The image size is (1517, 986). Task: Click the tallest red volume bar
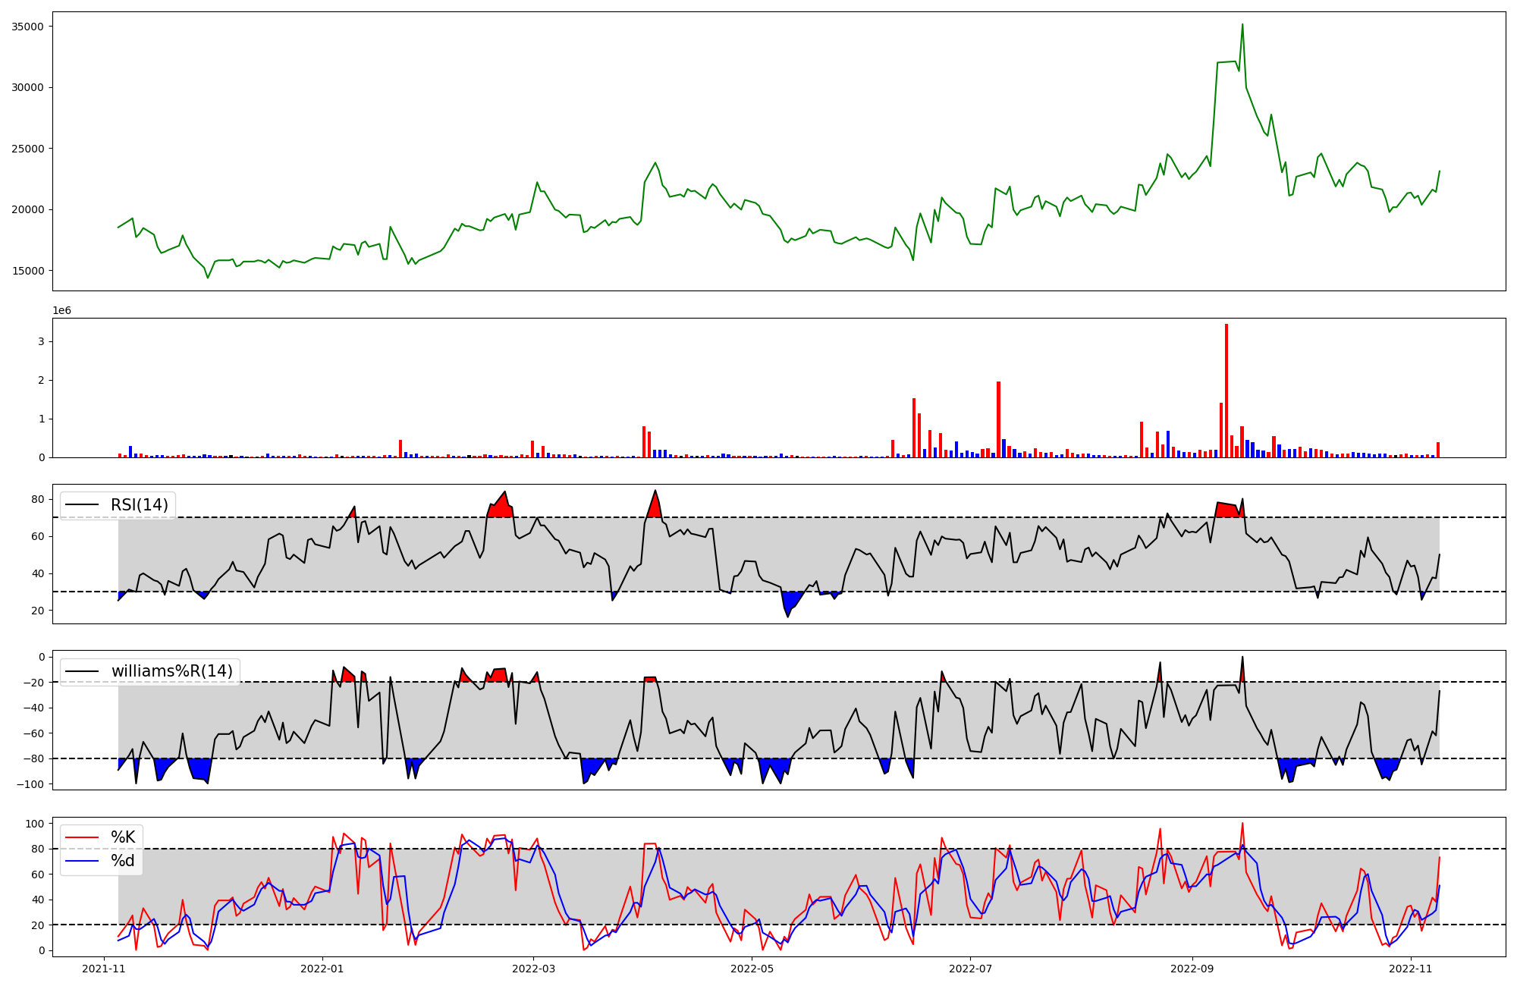1226,391
